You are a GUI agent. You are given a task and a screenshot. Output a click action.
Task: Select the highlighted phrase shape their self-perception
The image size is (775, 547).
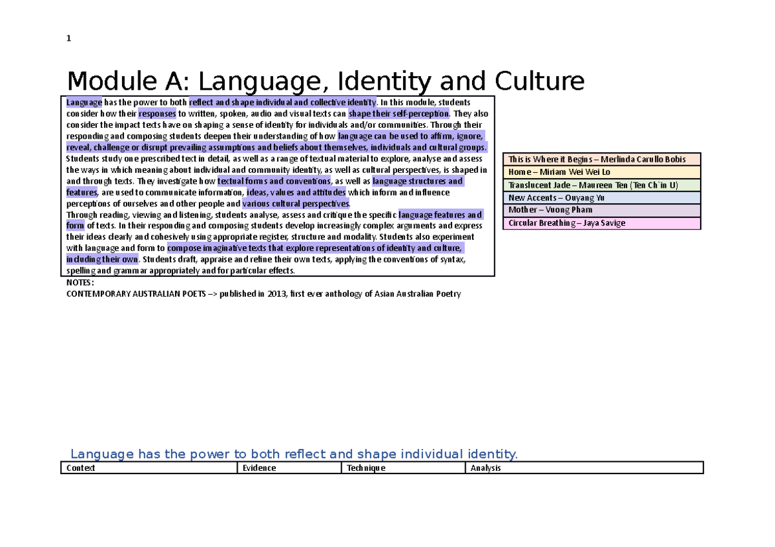398,113
